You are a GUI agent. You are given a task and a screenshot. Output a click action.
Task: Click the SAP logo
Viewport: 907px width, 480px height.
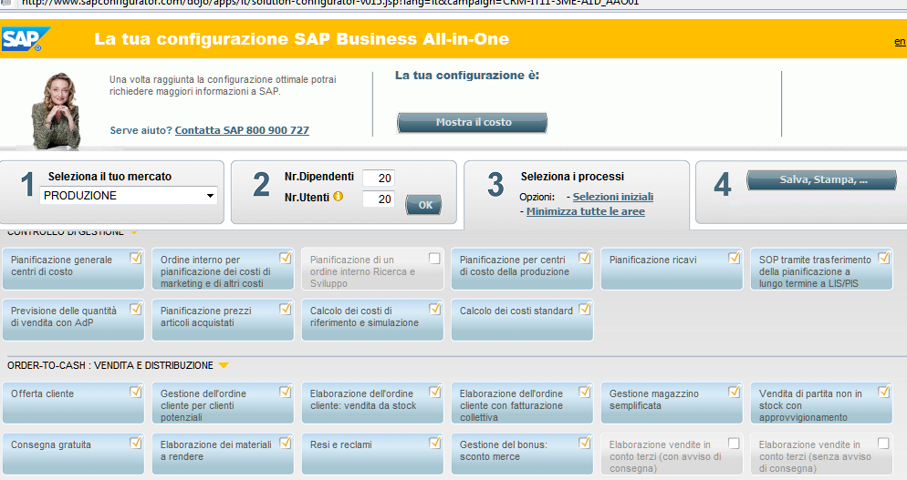pyautogui.click(x=25, y=39)
